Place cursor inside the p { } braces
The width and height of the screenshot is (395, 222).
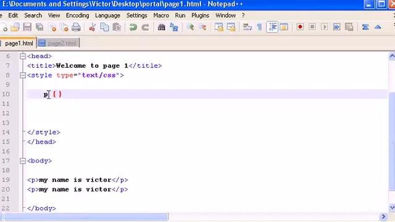pos(57,94)
